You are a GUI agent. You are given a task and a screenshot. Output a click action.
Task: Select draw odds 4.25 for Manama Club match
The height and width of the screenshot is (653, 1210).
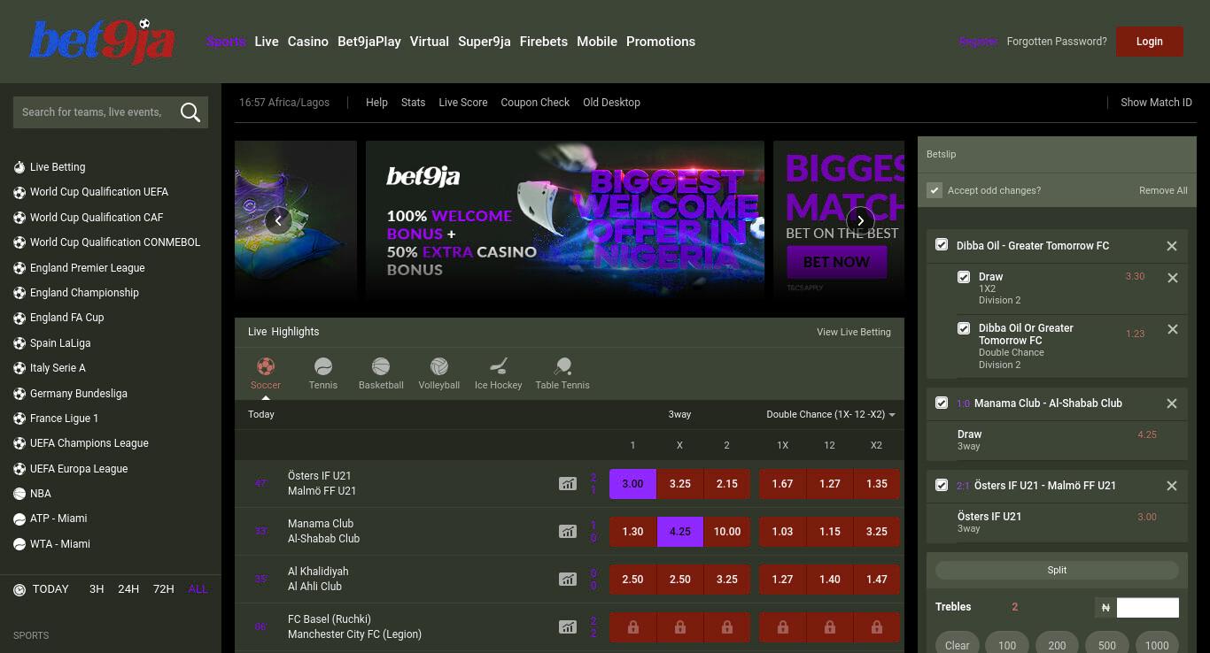click(x=679, y=532)
